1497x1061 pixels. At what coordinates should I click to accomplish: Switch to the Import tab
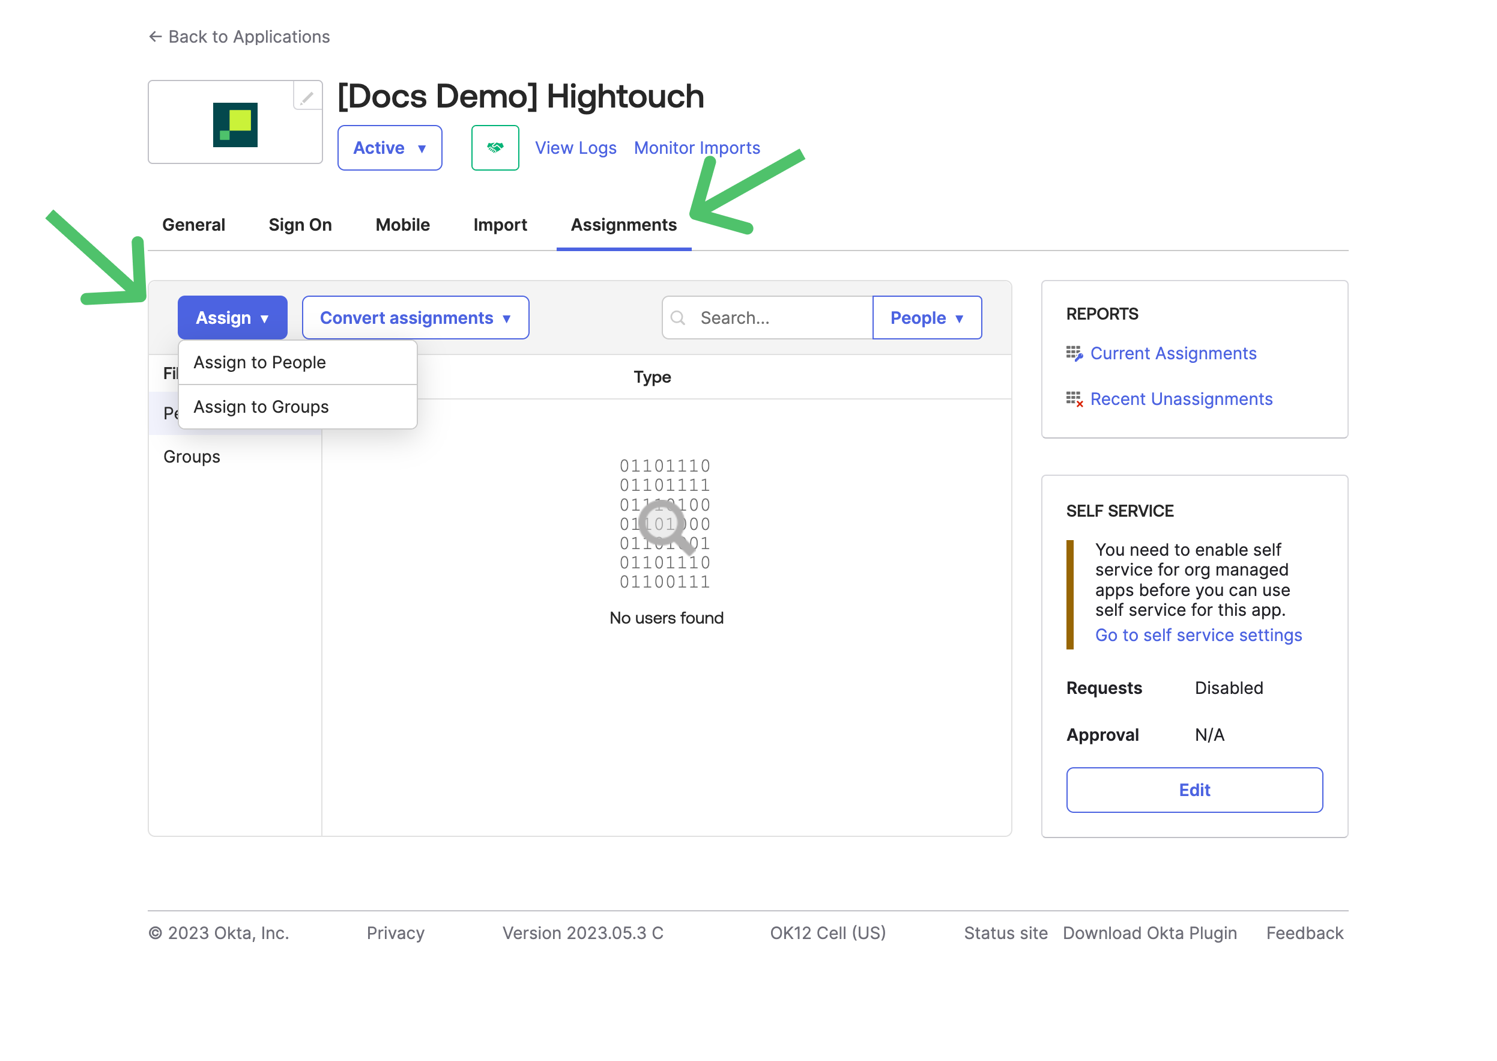pos(500,225)
